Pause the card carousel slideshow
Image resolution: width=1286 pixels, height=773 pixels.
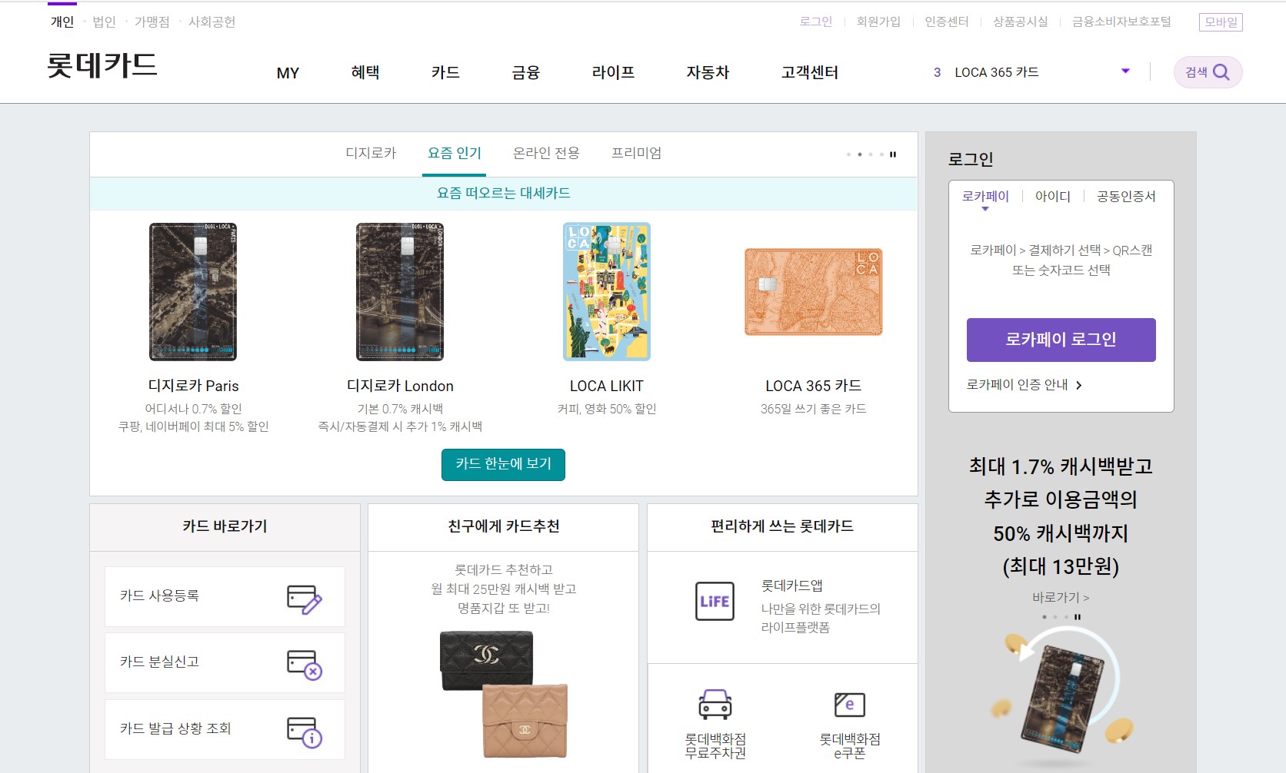(x=893, y=154)
